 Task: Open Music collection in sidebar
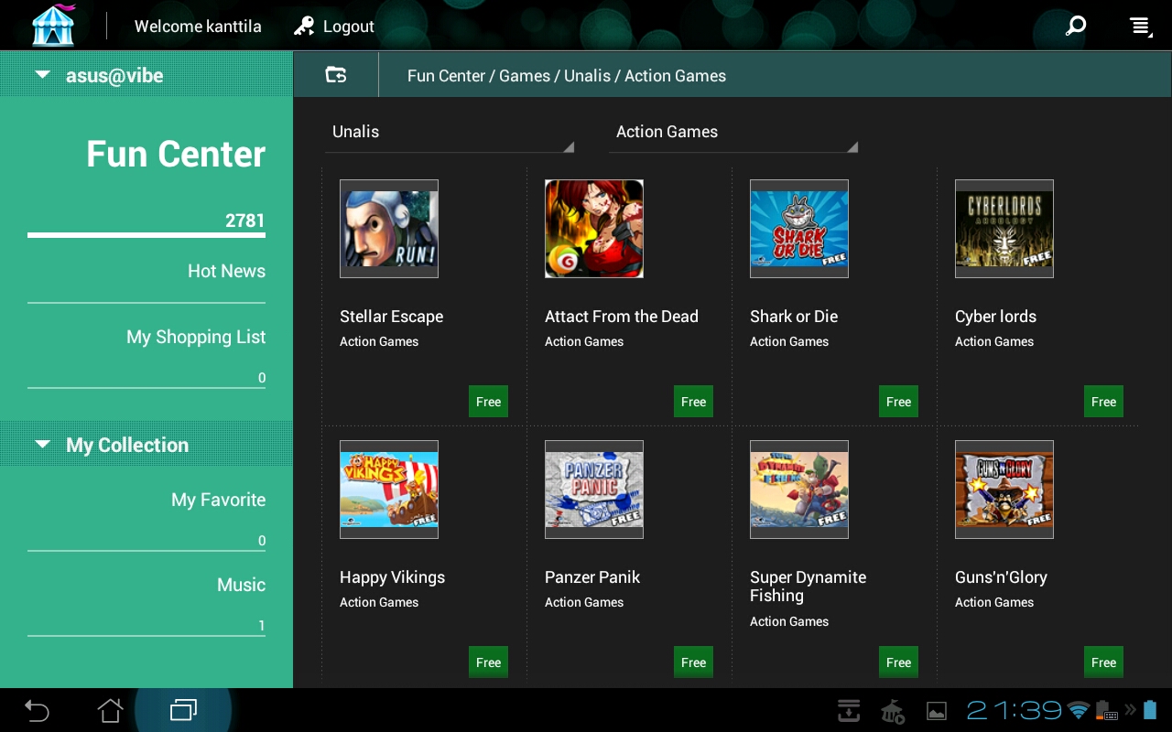point(241,585)
